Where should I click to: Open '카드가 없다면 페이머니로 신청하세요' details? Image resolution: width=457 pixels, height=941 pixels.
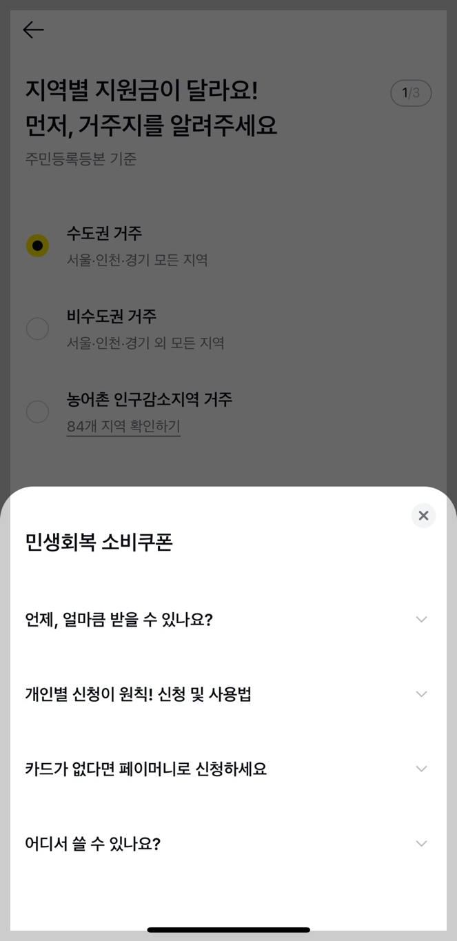[227, 769]
